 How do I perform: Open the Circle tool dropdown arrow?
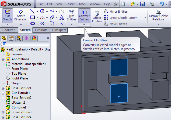47,12
